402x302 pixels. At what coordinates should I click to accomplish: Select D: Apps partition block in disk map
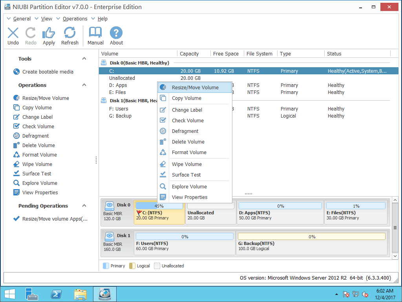[x=280, y=212]
